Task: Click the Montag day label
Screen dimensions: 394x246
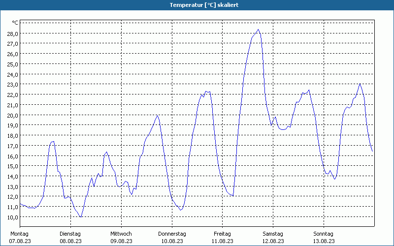Action: pos(19,234)
